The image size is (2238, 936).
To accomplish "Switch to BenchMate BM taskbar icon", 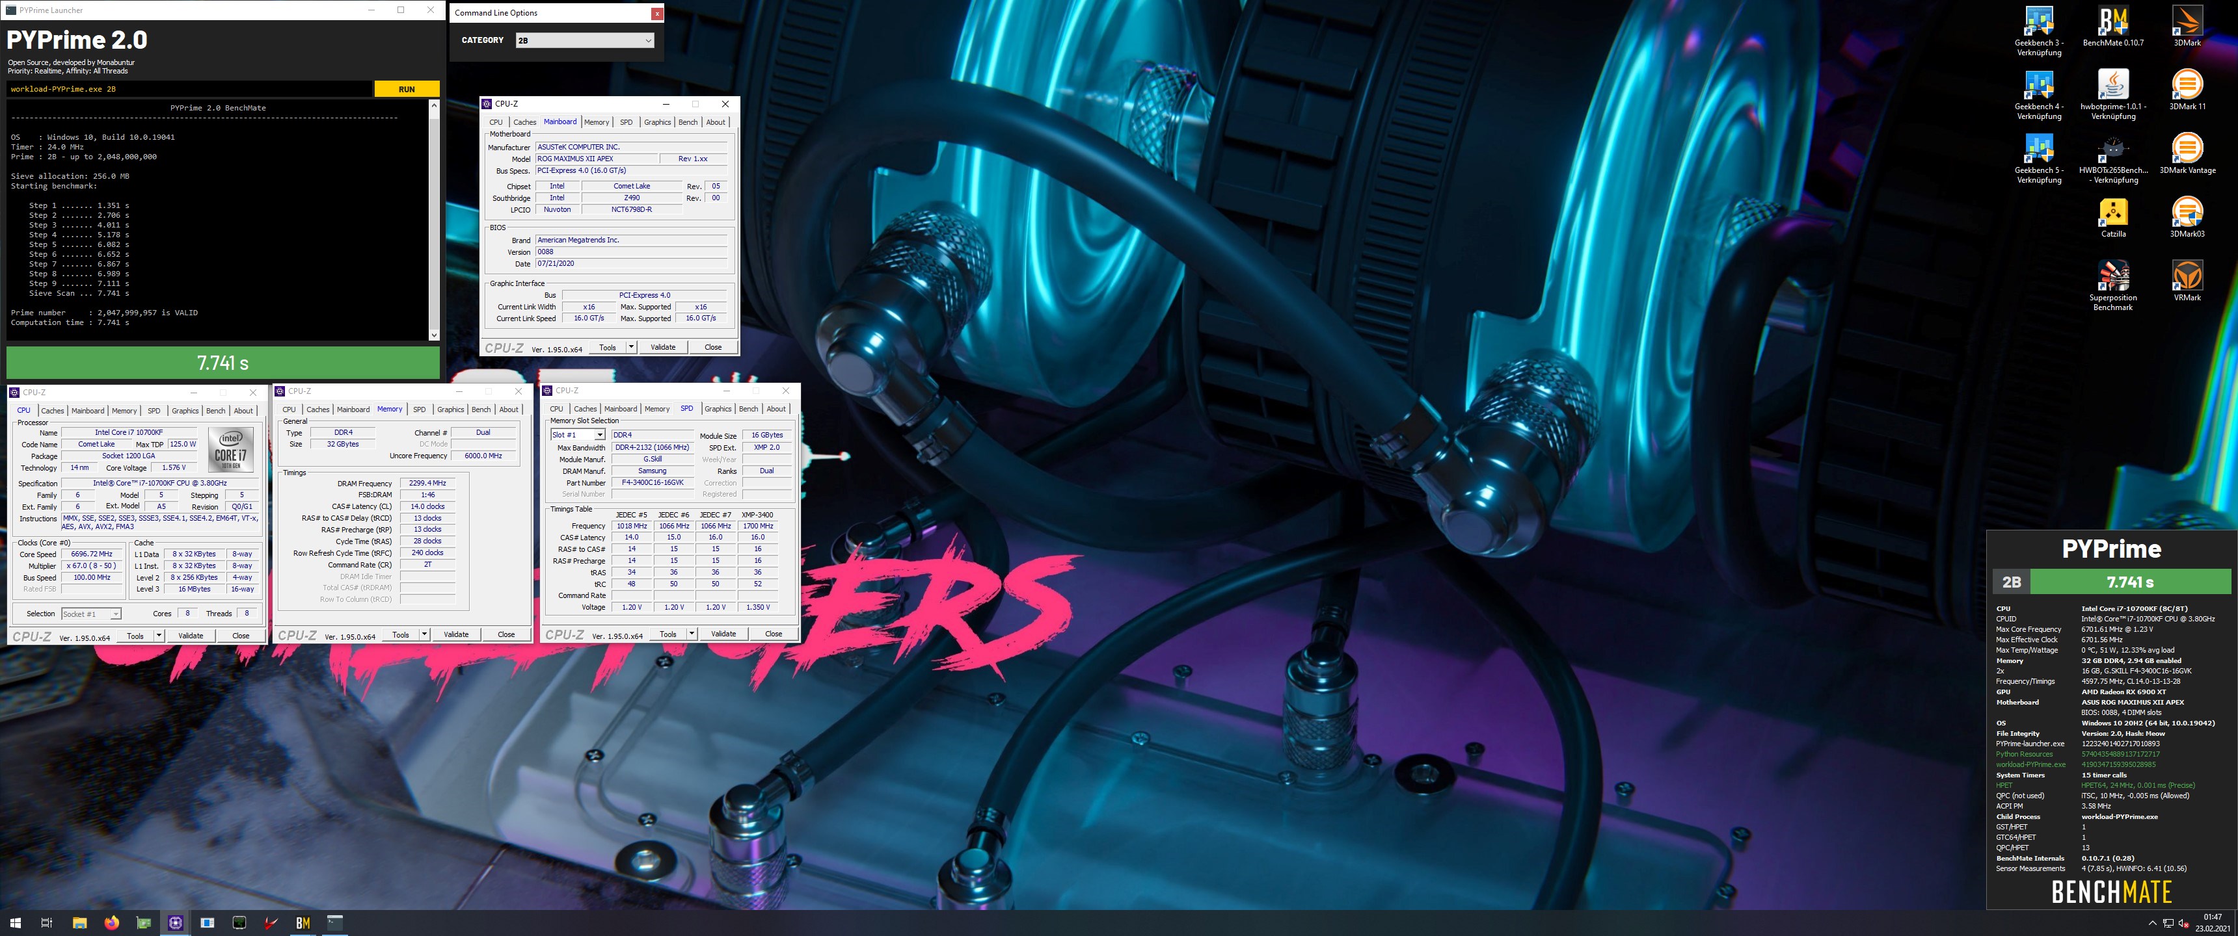I will [x=303, y=923].
